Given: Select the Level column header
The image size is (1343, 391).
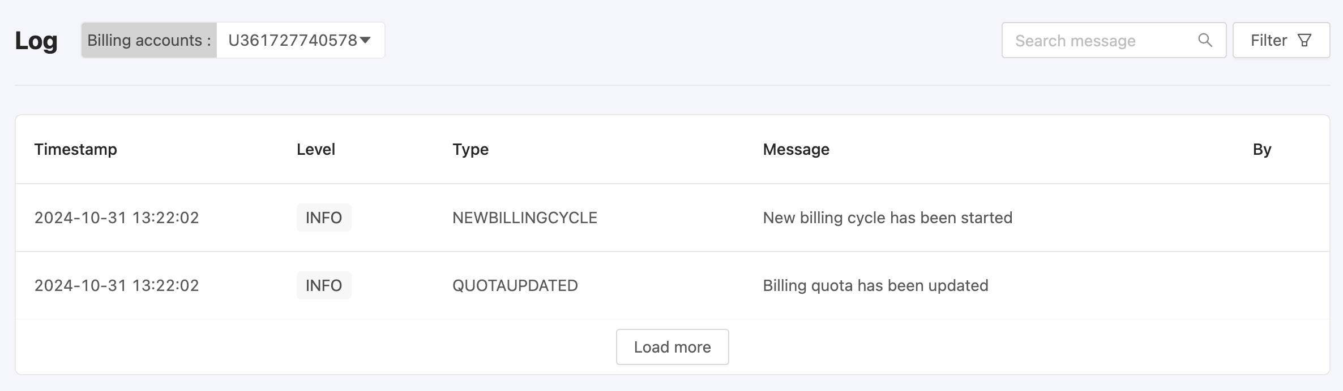Looking at the screenshot, I should coord(316,149).
